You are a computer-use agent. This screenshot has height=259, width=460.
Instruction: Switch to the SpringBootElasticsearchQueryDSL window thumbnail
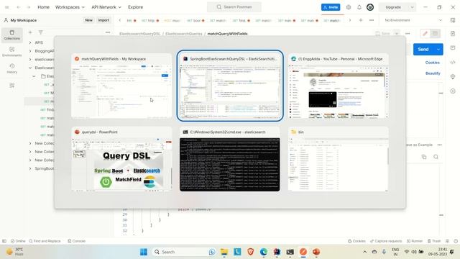[230, 86]
